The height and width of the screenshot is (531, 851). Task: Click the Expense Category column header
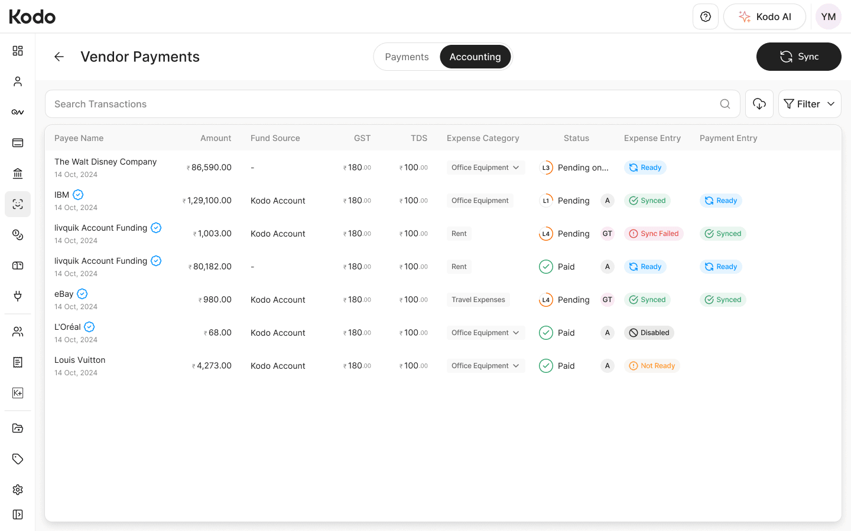tap(483, 138)
